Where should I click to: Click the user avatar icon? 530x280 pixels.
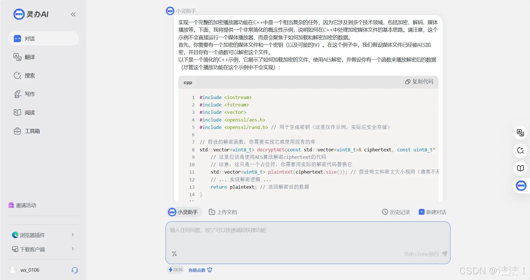13,270
